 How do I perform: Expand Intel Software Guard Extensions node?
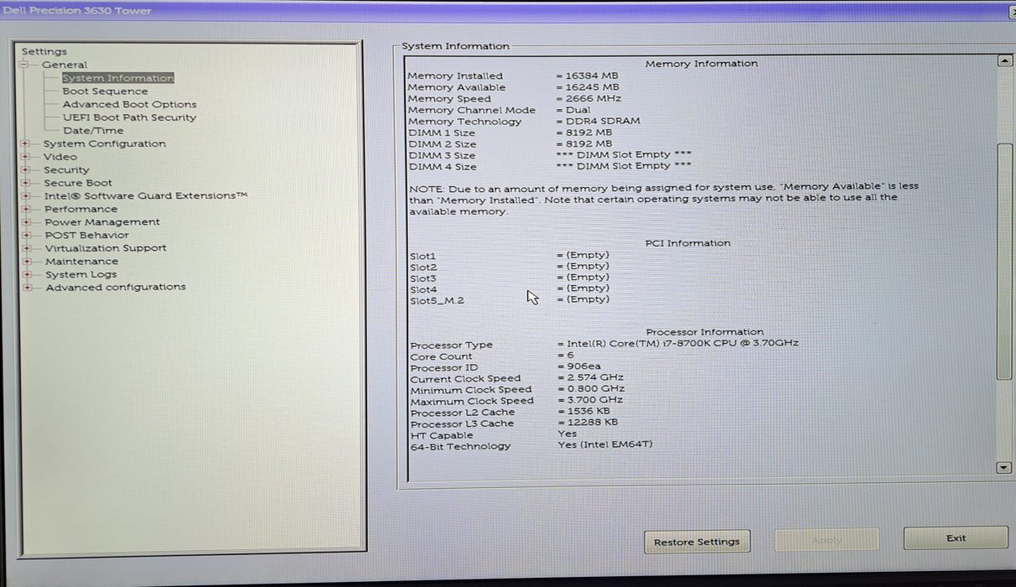pyautogui.click(x=26, y=195)
